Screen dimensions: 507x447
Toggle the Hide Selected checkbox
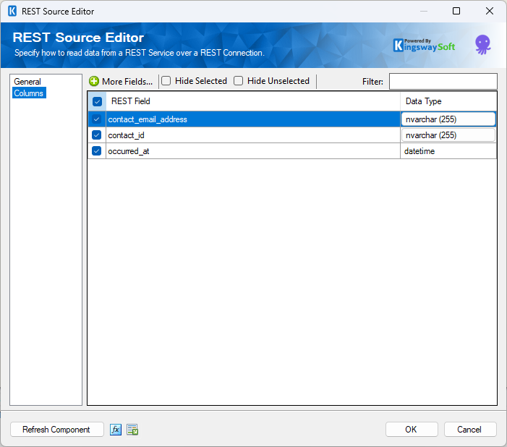(x=166, y=80)
